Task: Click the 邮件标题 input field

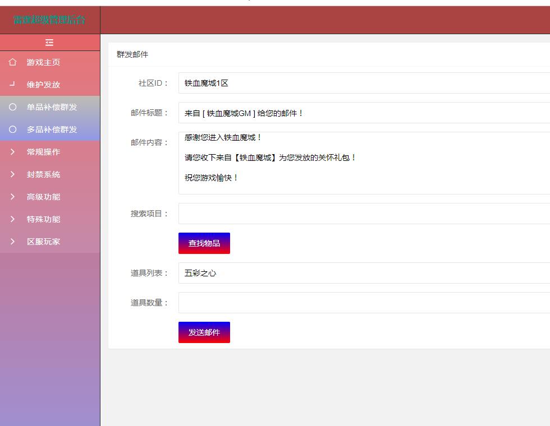Action: point(364,113)
